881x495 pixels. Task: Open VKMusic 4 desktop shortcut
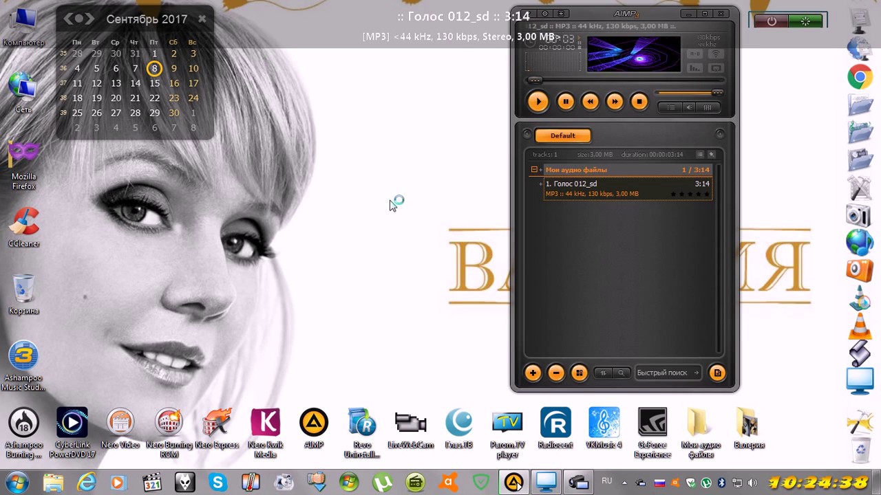[604, 428]
